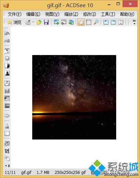
Task: Open the half-circle exposure contrast tool
Action: pyautogui.click(x=7, y=66)
